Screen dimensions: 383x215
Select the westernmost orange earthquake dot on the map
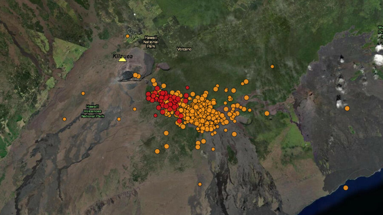[x=64, y=119]
